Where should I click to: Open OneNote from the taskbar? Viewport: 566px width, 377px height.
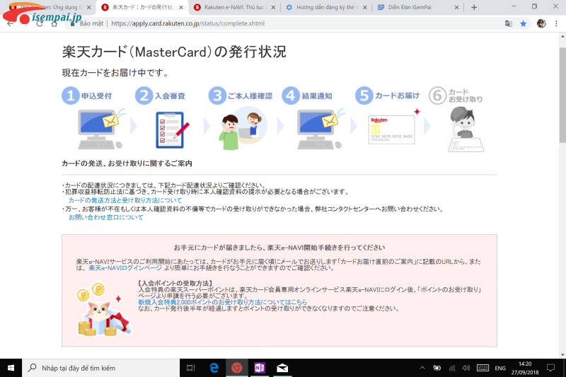pyautogui.click(x=260, y=368)
